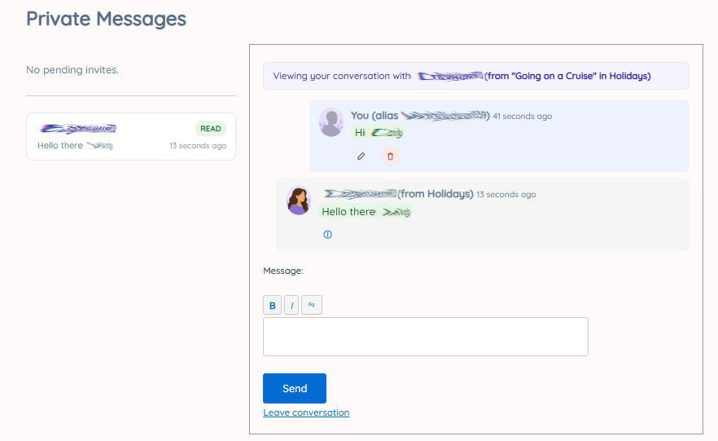Image resolution: width=718 pixels, height=441 pixels.
Task: Click the blue info icon under Hello there
Action: (327, 235)
